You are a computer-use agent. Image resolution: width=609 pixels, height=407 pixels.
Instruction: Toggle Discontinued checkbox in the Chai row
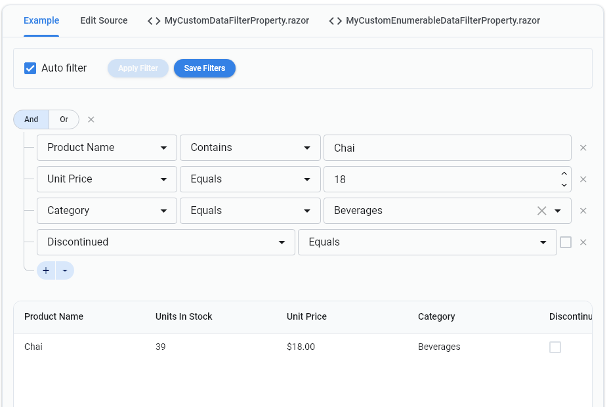point(555,347)
